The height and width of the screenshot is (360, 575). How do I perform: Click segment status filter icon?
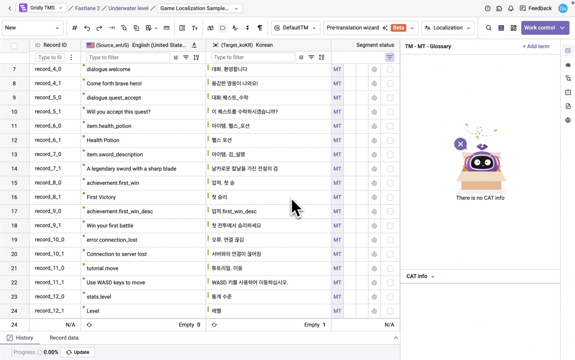(x=390, y=57)
